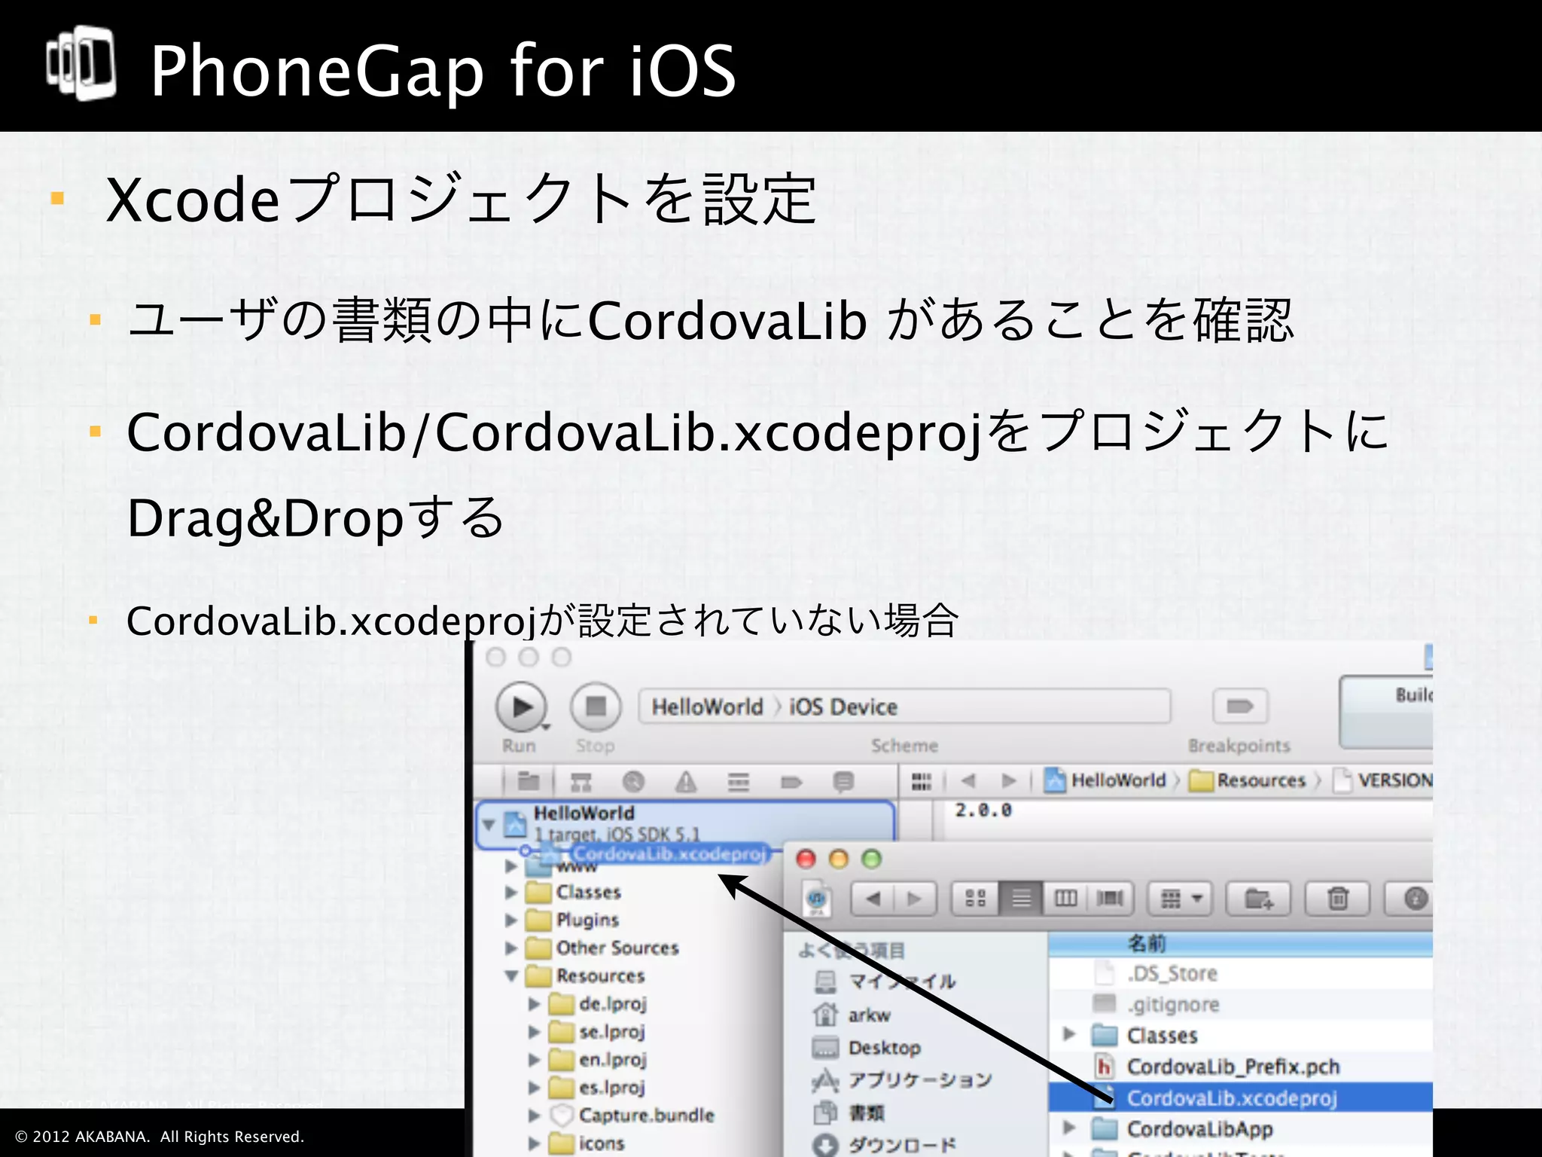The image size is (1542, 1157).
Task: Click the Finder new folder button
Action: 1258,899
